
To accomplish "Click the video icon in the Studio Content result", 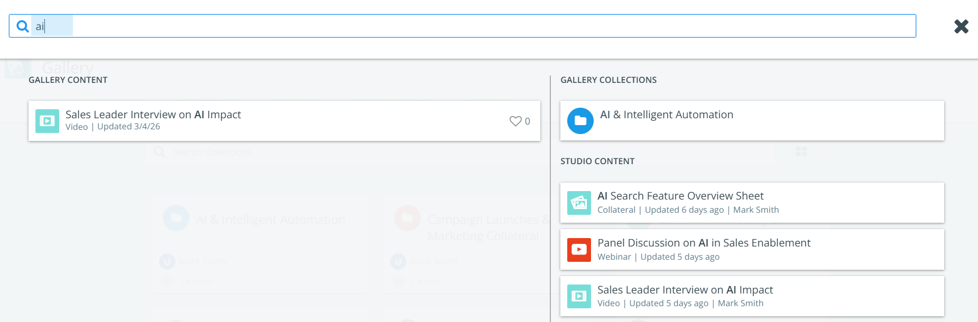I will pyautogui.click(x=579, y=296).
